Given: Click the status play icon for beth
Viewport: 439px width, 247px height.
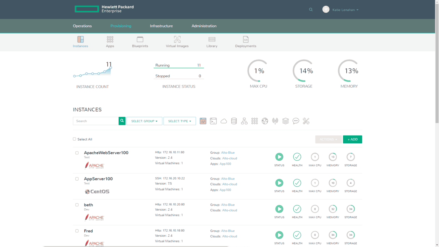Looking at the screenshot, I should pos(279,209).
